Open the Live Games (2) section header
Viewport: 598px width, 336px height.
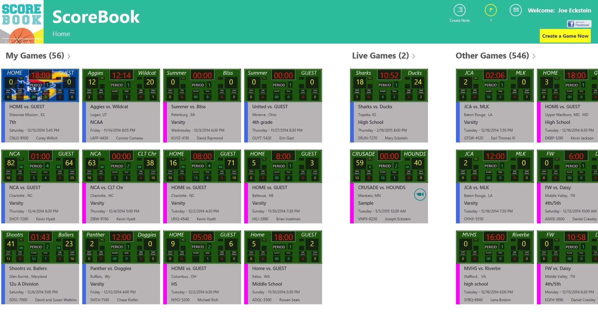[380, 56]
